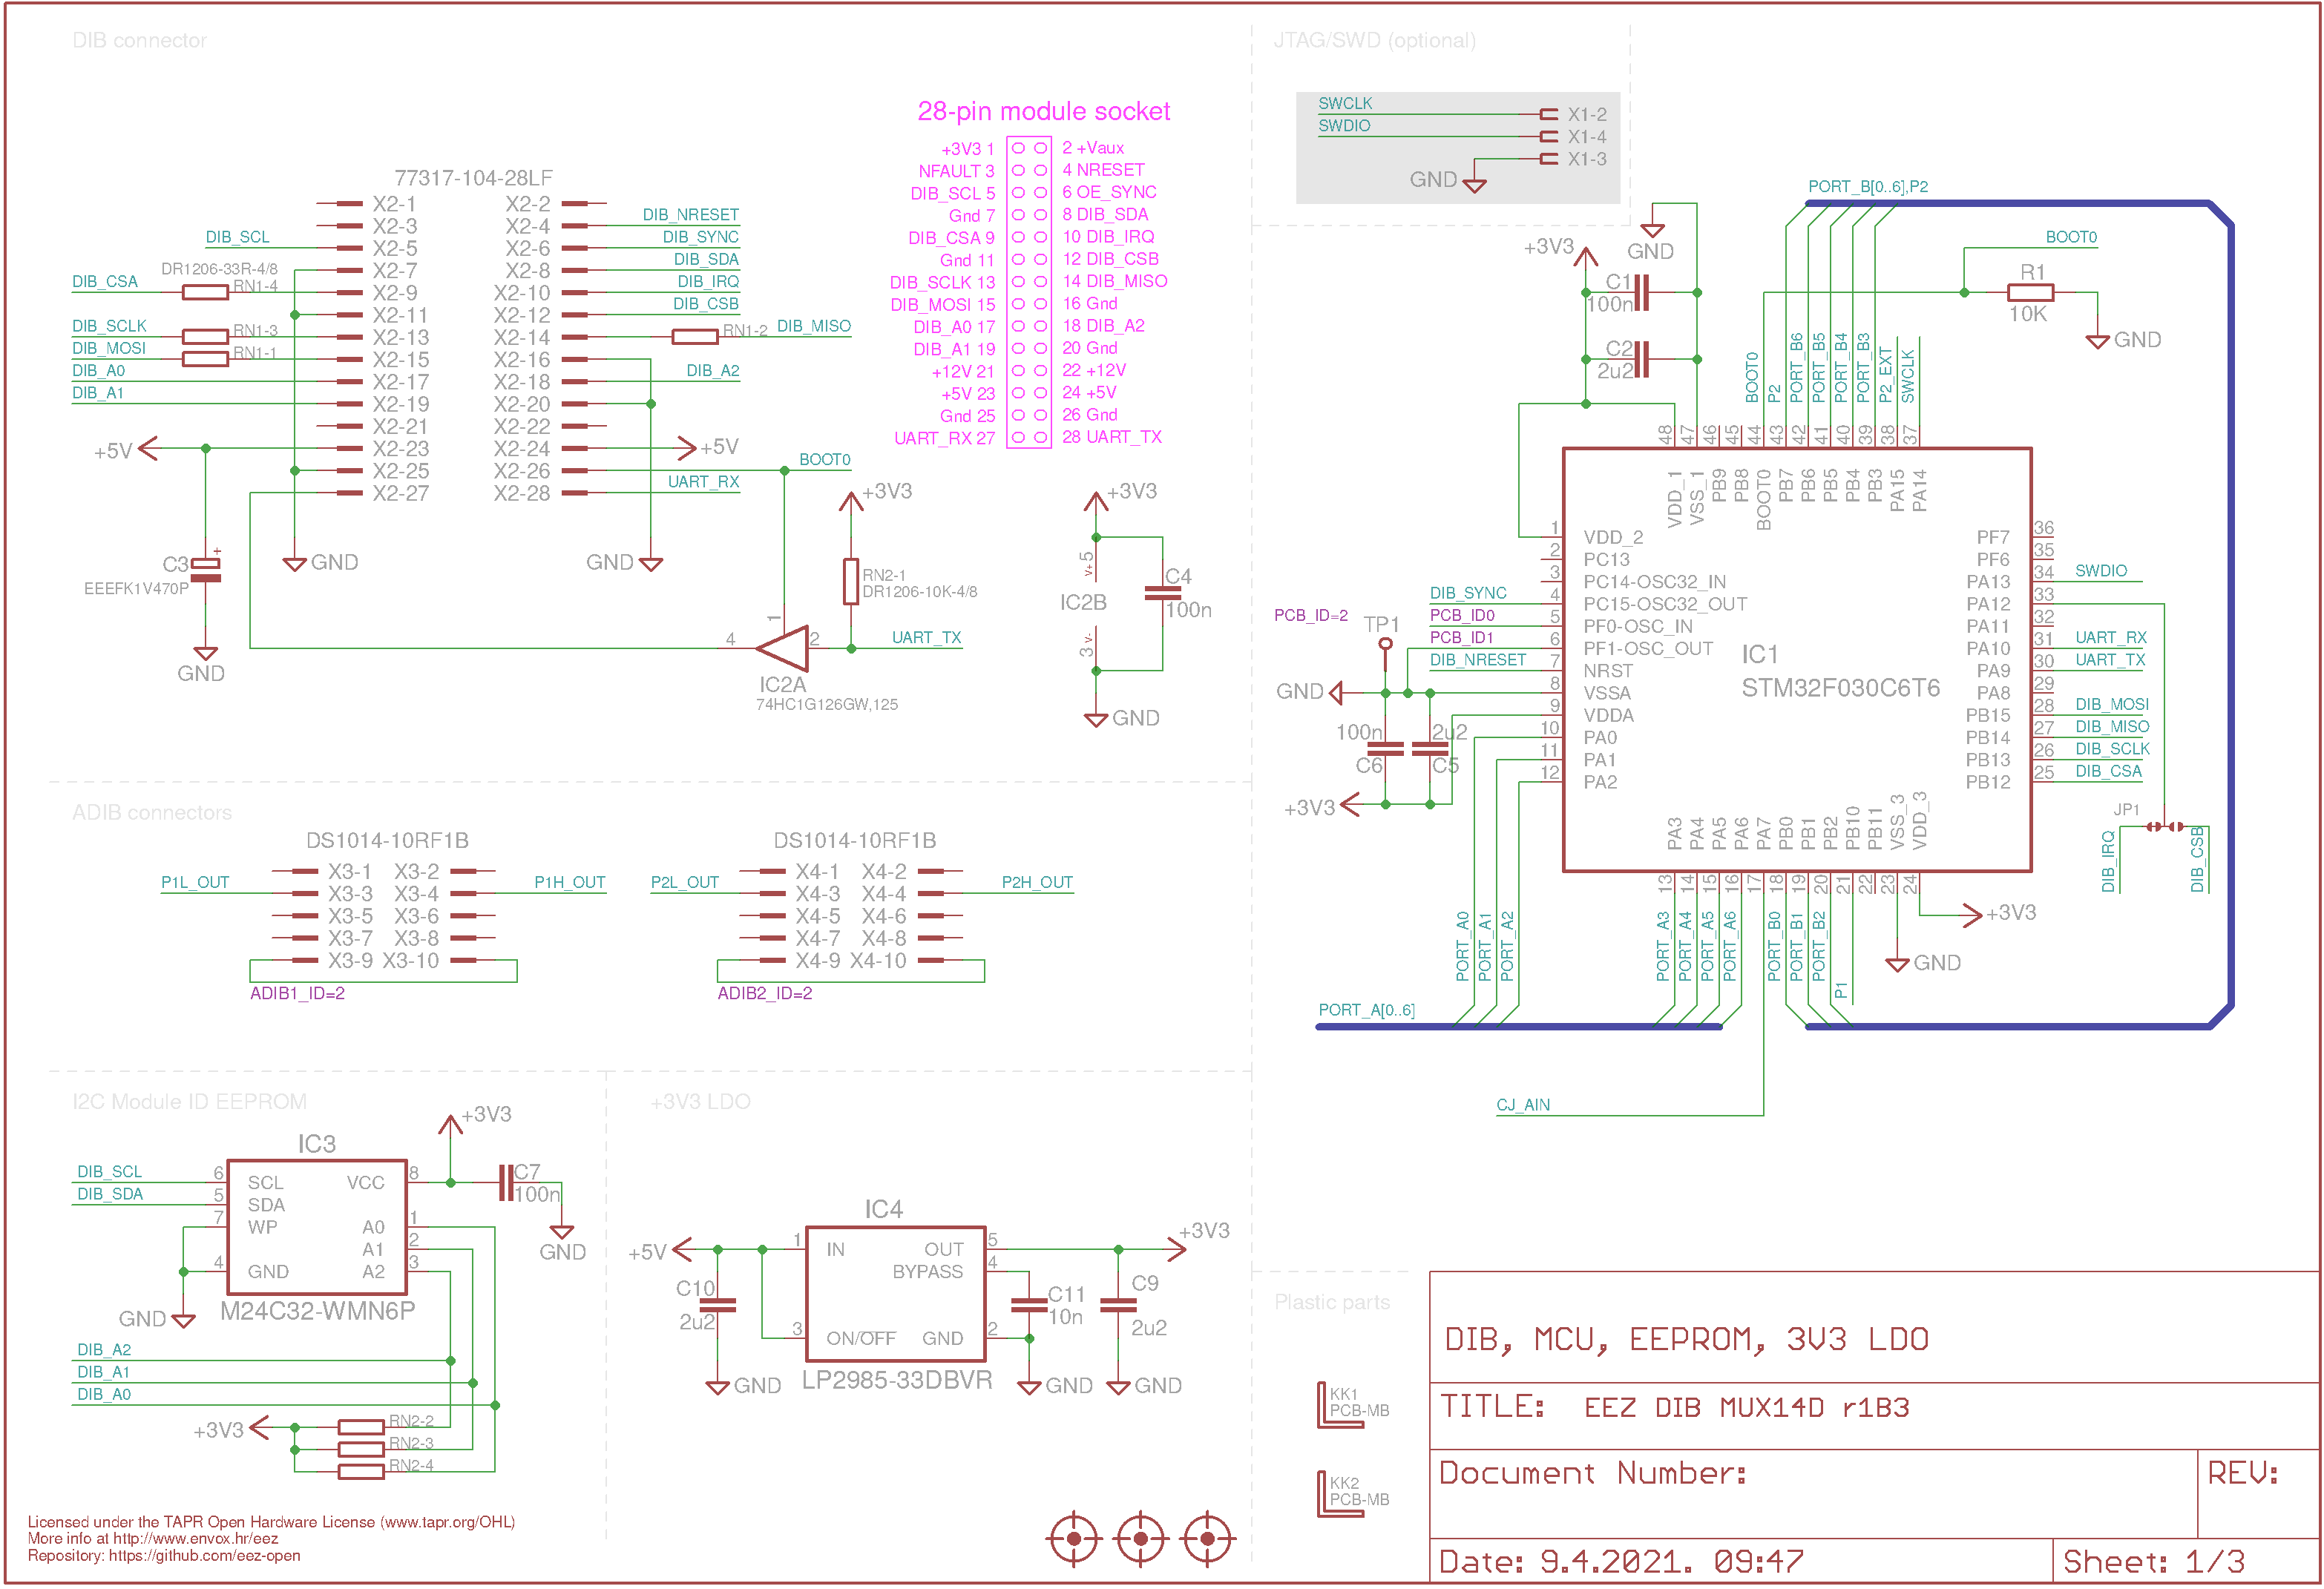The width and height of the screenshot is (2324, 1589).
Task: Select the LP2985-33DBVR regulator block
Action: pyautogui.click(x=895, y=1294)
